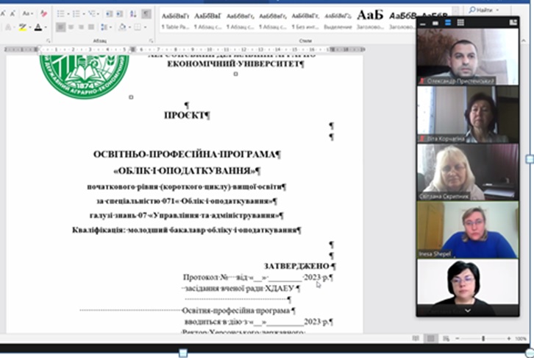Open Найти dropdown arrow
This screenshot has height=358, width=534.
497,10
